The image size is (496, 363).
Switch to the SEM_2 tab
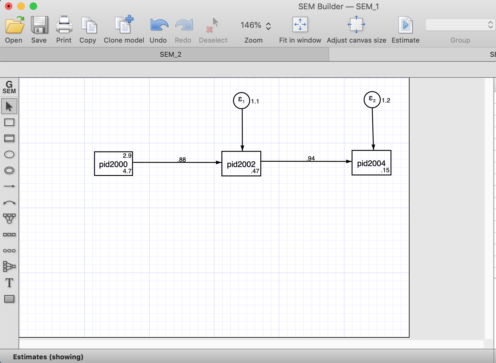click(x=170, y=54)
